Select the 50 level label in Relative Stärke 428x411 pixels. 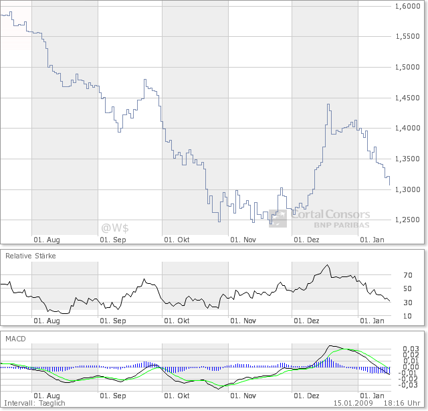coord(407,289)
